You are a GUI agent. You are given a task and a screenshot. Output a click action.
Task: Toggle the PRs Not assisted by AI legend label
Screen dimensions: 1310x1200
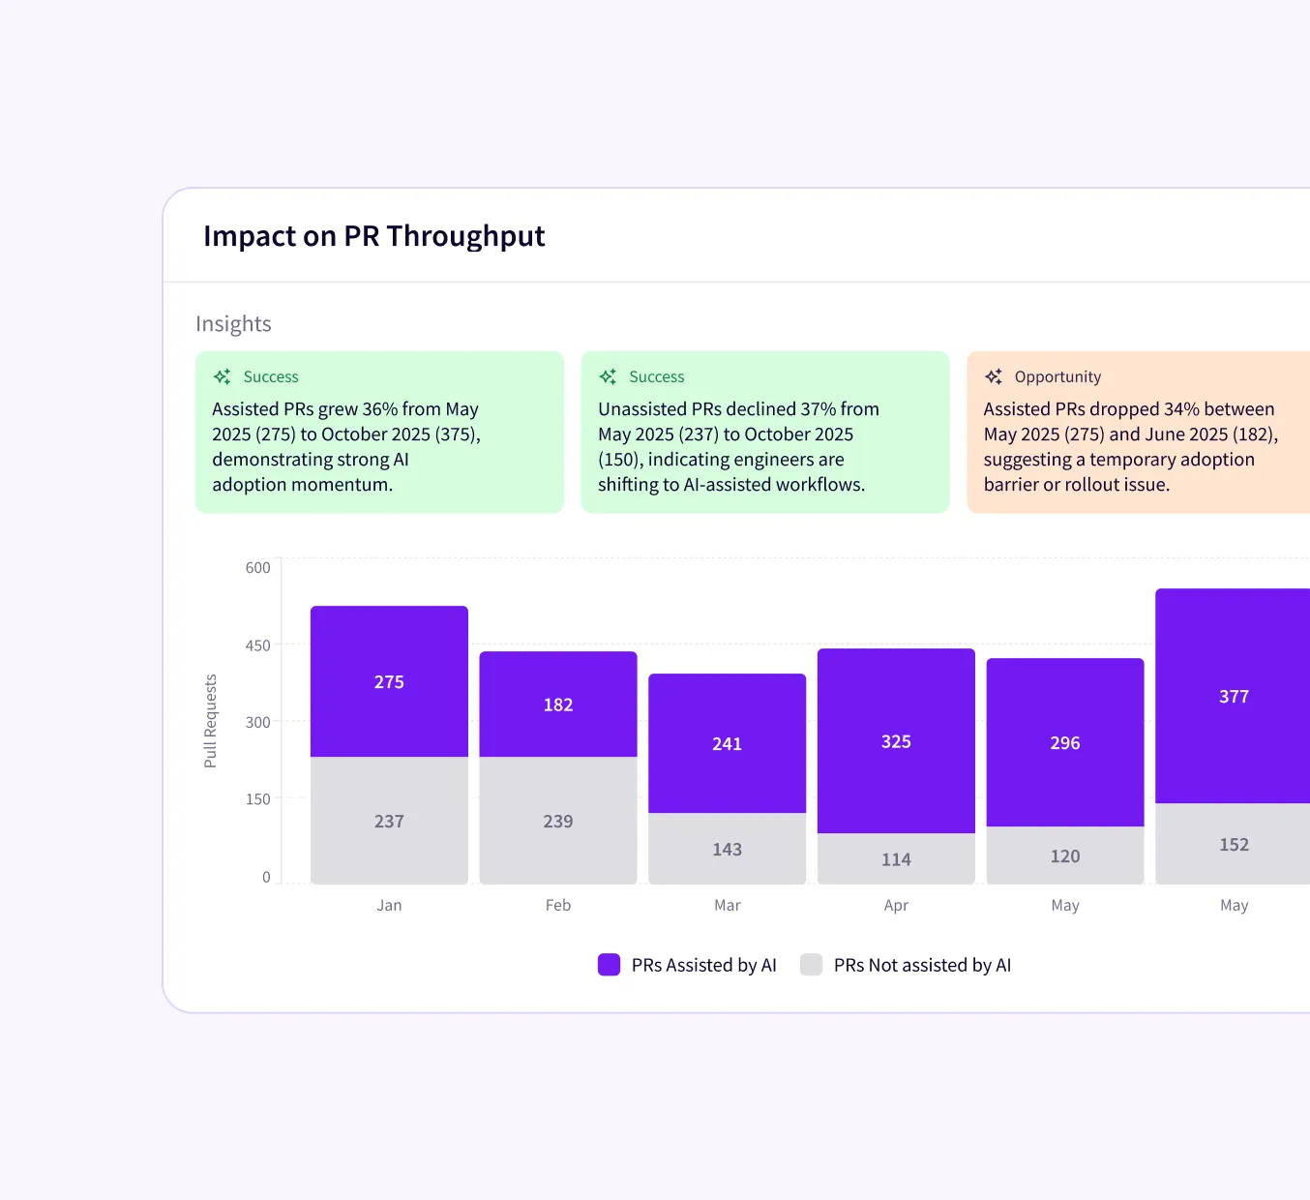[x=922, y=965]
